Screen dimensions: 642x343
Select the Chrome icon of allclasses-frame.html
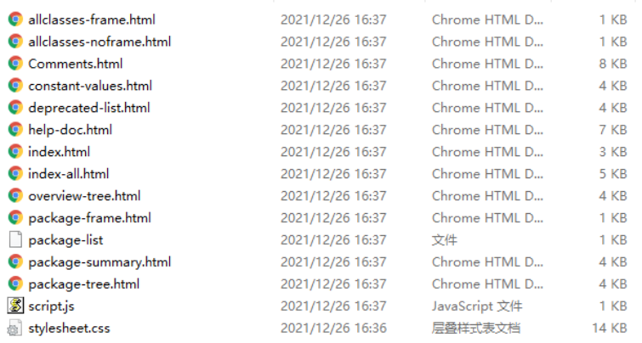pos(15,20)
